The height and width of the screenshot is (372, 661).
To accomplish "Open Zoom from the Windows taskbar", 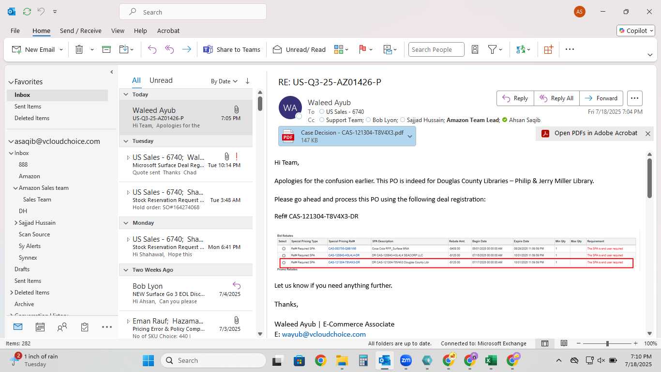I will pos(406,360).
